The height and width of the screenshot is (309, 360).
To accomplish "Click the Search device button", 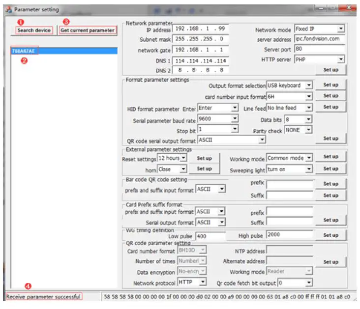I will click(x=34, y=30).
